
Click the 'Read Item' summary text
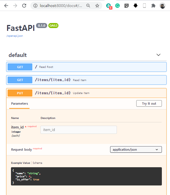pyautogui.click(x=80, y=80)
